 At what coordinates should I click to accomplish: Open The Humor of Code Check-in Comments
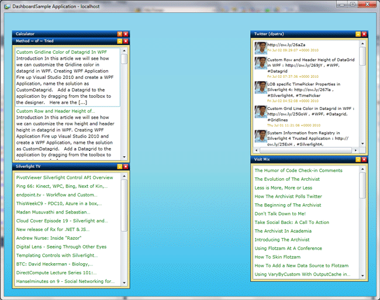(x=298, y=171)
